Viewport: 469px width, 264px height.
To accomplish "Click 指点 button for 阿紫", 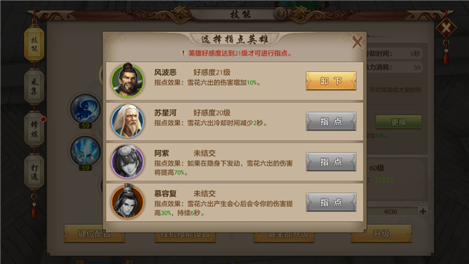I will coord(331,162).
